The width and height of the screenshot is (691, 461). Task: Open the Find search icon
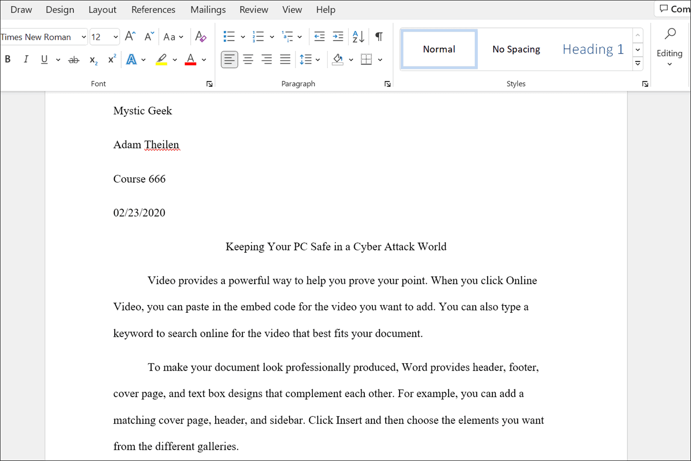click(670, 33)
